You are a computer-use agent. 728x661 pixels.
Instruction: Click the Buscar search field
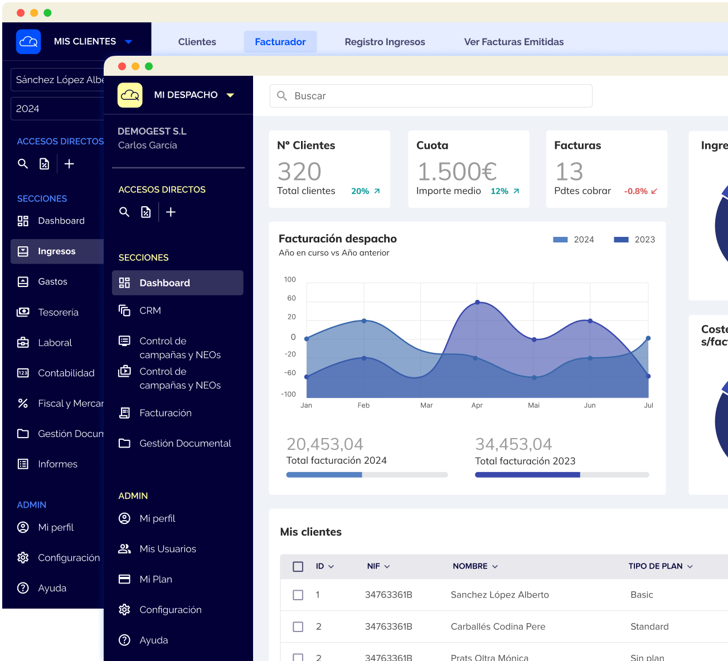click(x=431, y=96)
